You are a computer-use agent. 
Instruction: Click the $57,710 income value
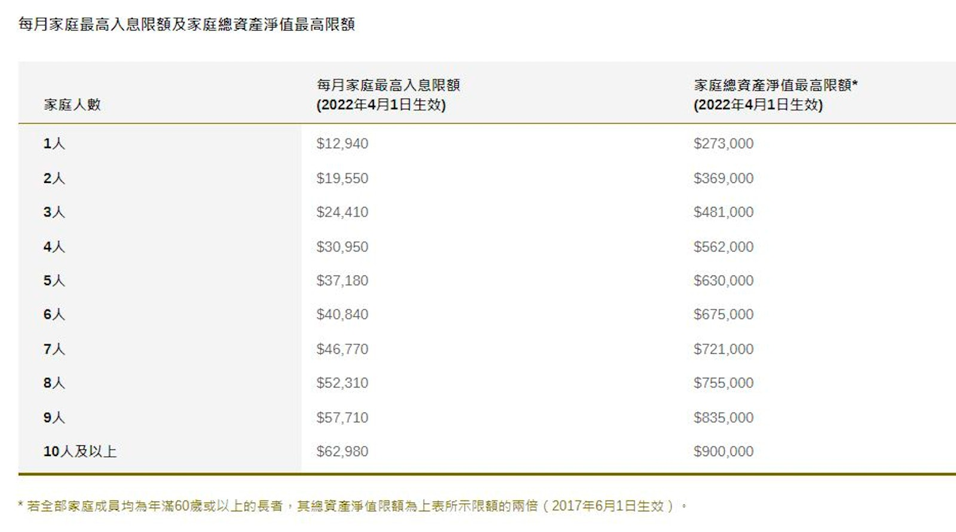click(342, 417)
